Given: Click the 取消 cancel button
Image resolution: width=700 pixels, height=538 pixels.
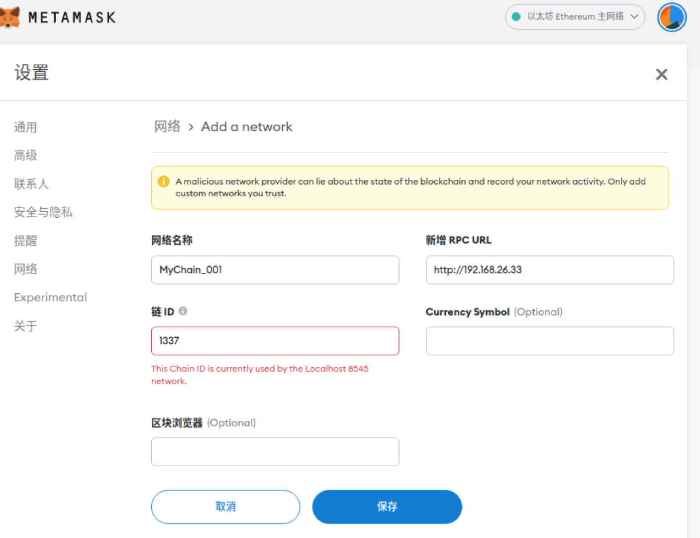Looking at the screenshot, I should tap(225, 507).
